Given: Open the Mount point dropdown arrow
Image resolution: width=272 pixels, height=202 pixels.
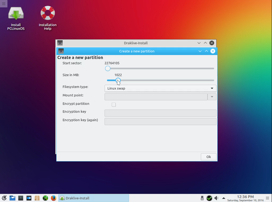Looking at the screenshot, I should coord(212,97).
